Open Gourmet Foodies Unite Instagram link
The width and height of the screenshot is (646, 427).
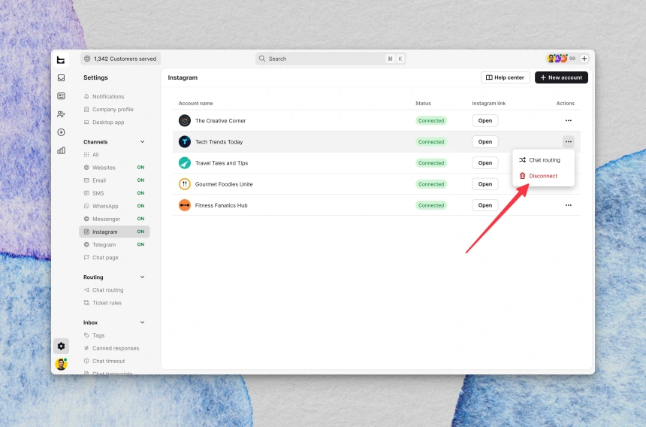pyautogui.click(x=485, y=184)
